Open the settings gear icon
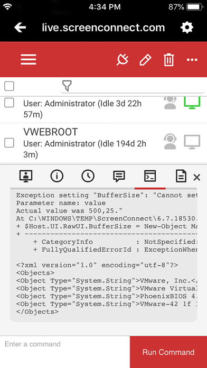Viewport: 207px width, 368px height. pyautogui.click(x=187, y=27)
